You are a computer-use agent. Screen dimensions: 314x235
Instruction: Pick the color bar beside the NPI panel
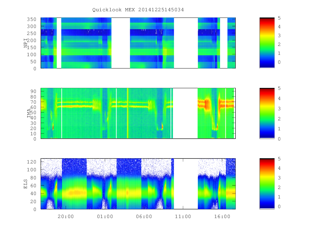[267, 43]
